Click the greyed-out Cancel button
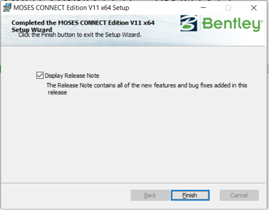Viewport: 269px width, 210px height. tap(239, 195)
